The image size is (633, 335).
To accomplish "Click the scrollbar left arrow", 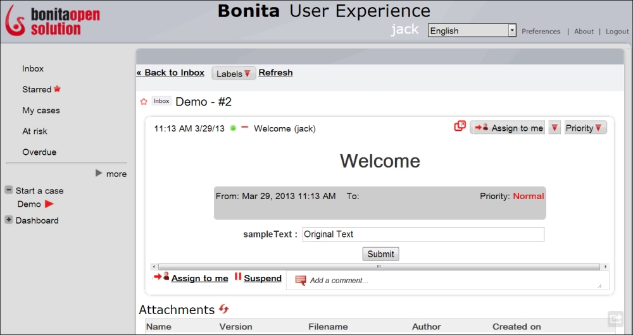I will (154, 267).
